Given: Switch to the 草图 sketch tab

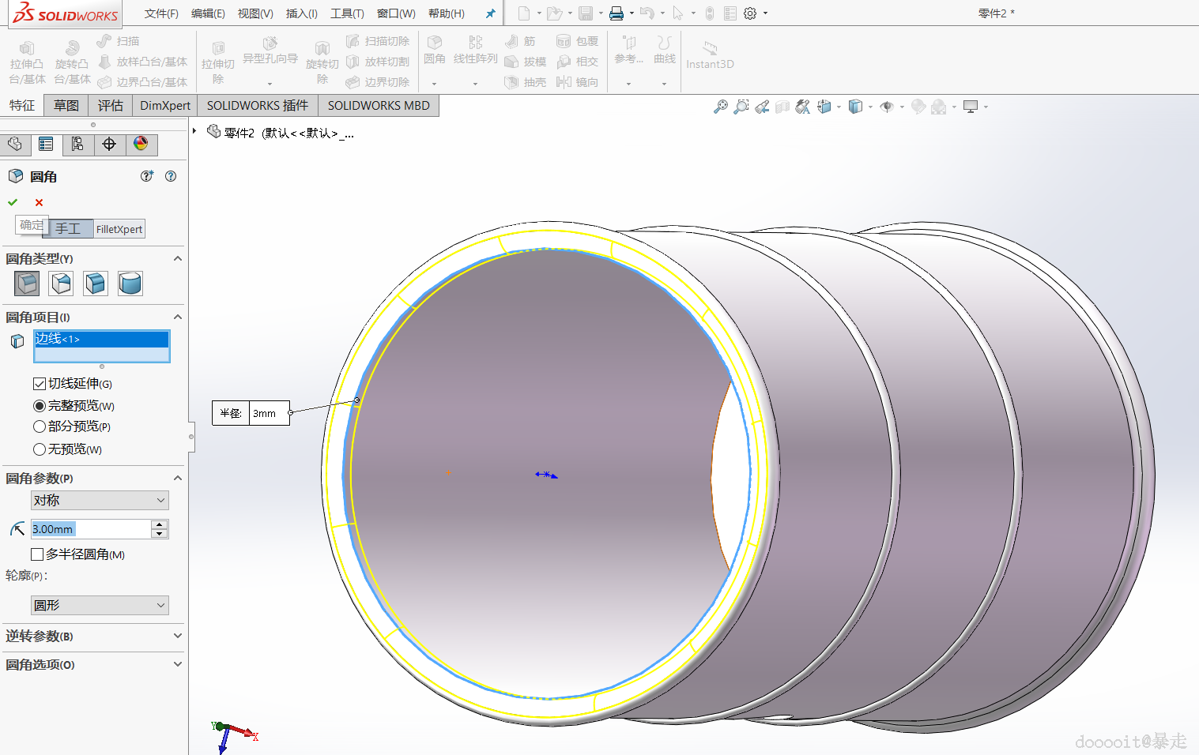Looking at the screenshot, I should click(66, 105).
